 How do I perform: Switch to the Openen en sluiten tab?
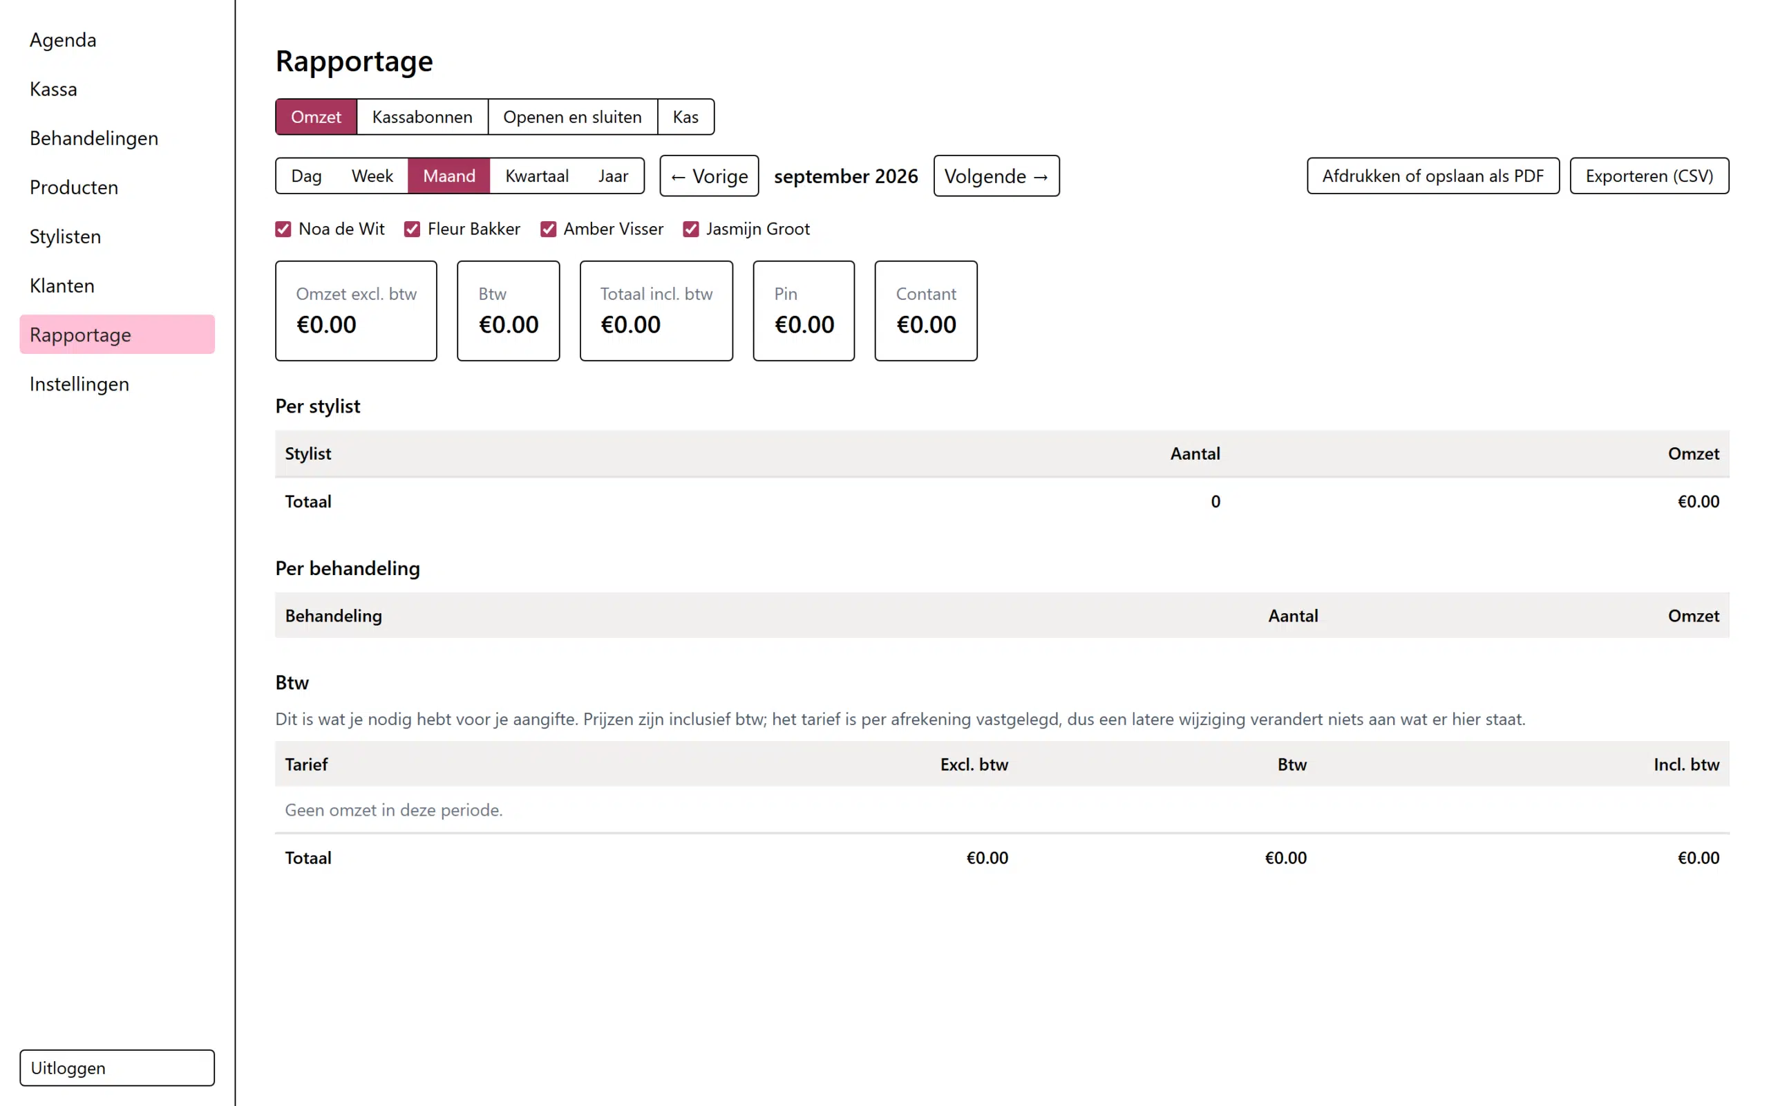(572, 117)
